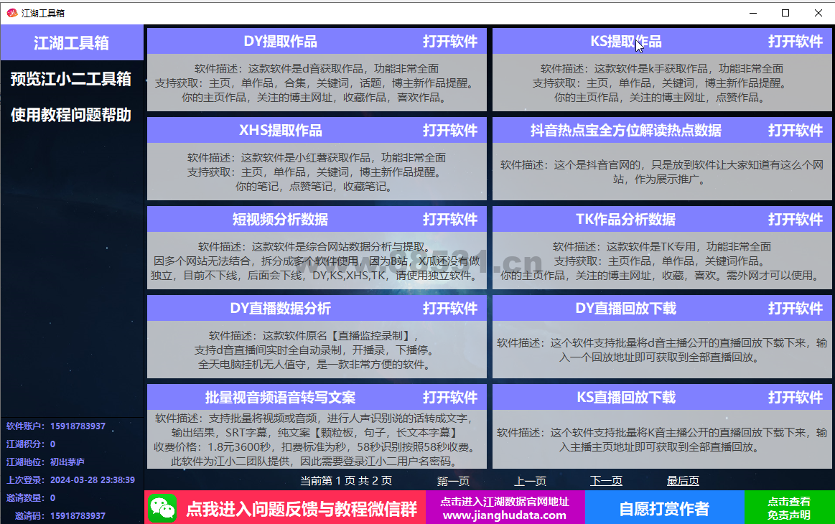
Task: Select 预览江小二工具箱 in the sidebar
Action: pyautogui.click(x=71, y=79)
